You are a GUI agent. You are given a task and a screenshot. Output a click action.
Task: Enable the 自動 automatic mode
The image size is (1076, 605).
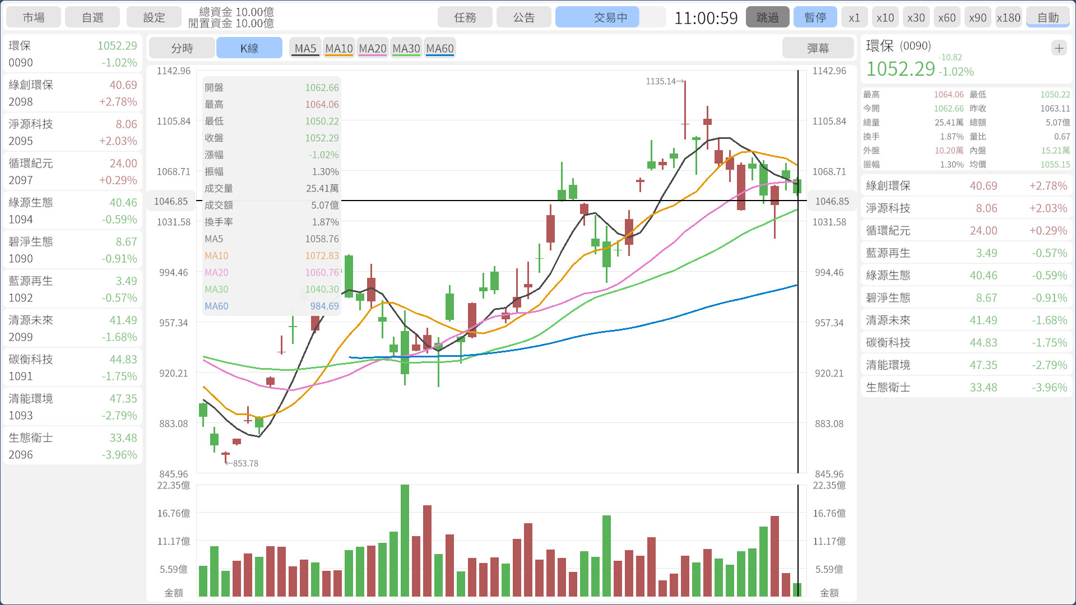1047,17
